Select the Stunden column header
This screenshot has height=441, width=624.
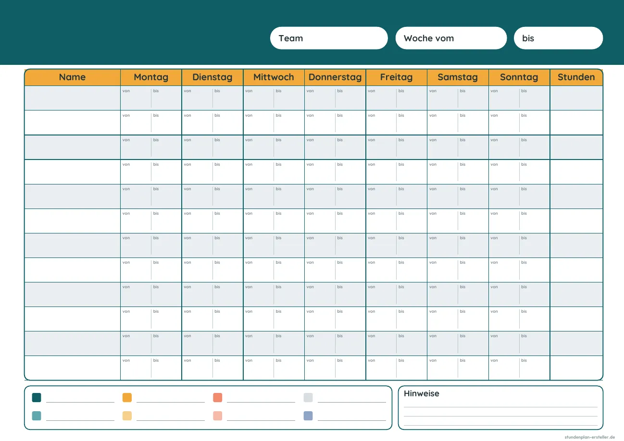[x=576, y=77]
